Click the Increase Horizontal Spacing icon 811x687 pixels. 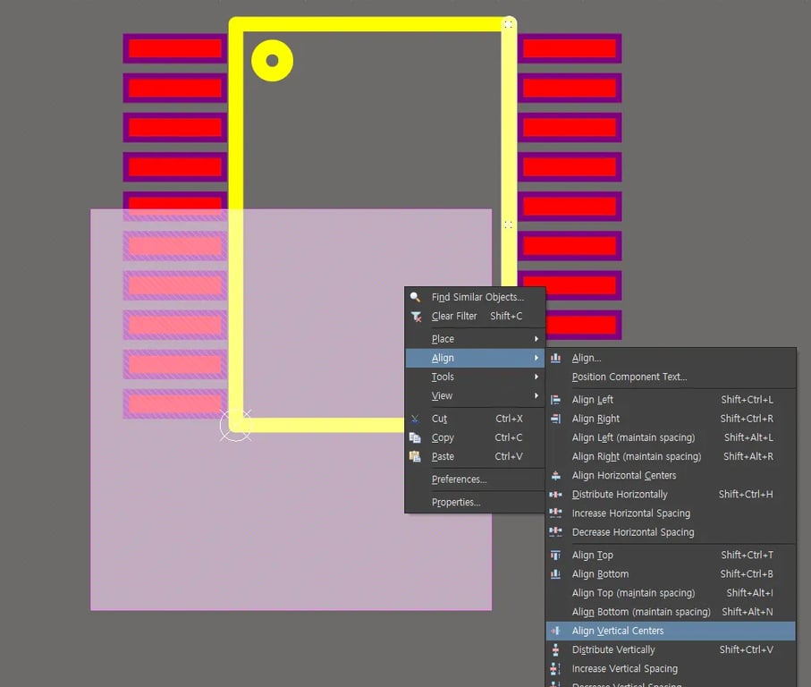coord(555,513)
